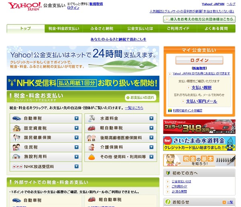This screenshot has height=207, width=241.
Task: Click the red car icon in the external sites section
Action: click(92, 199)
